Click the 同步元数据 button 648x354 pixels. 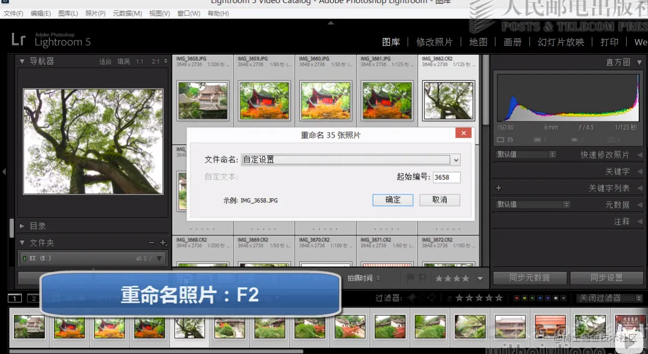coord(529,278)
